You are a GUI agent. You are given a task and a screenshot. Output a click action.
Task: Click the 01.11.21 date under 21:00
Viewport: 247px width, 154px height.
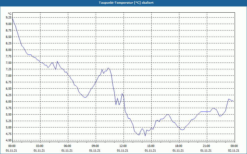206,151
